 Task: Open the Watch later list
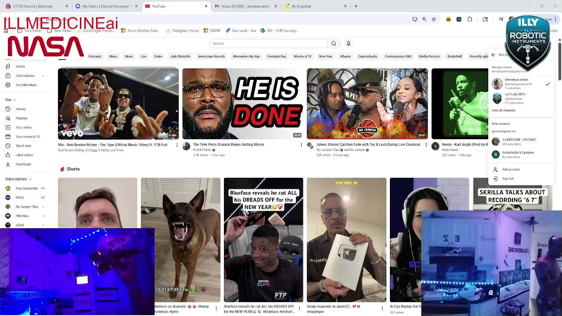pos(23,146)
